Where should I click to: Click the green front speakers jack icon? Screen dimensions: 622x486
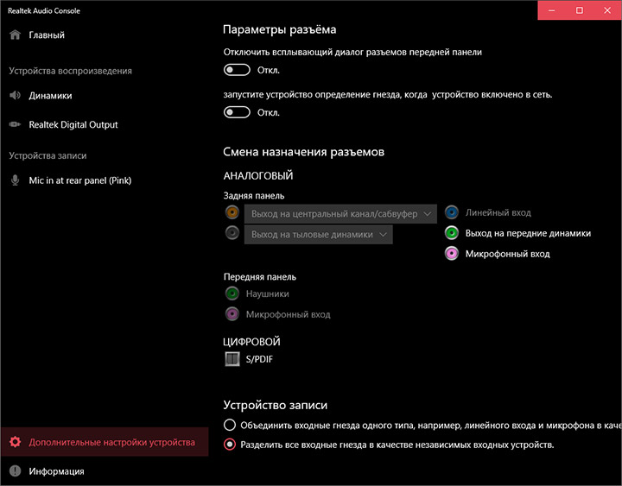pyautogui.click(x=452, y=233)
